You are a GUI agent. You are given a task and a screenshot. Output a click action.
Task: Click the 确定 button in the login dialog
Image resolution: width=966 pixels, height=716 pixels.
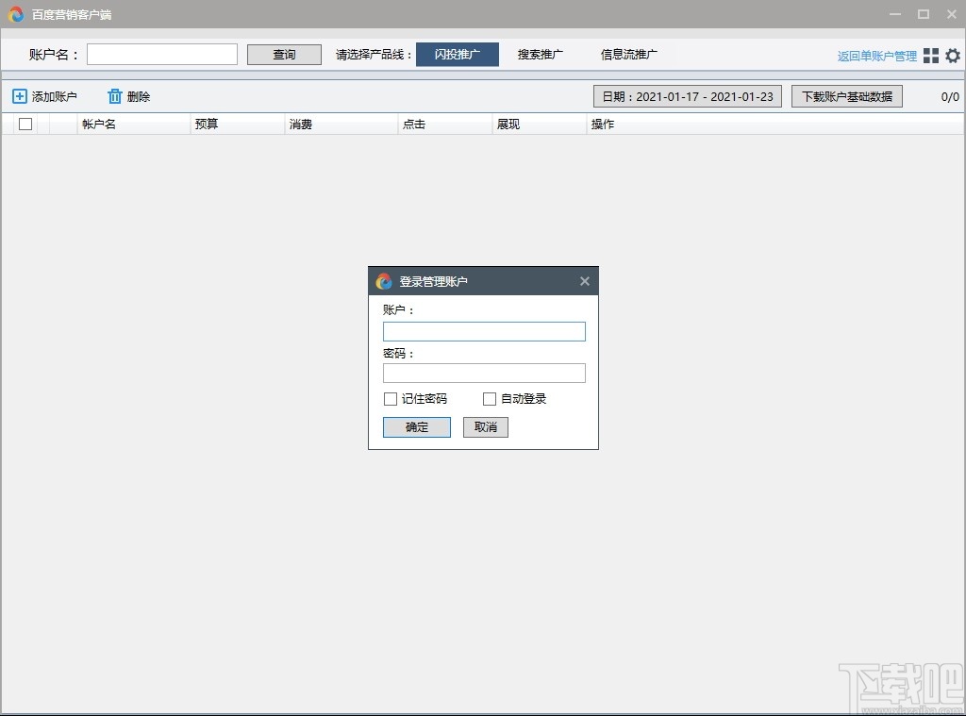[416, 426]
